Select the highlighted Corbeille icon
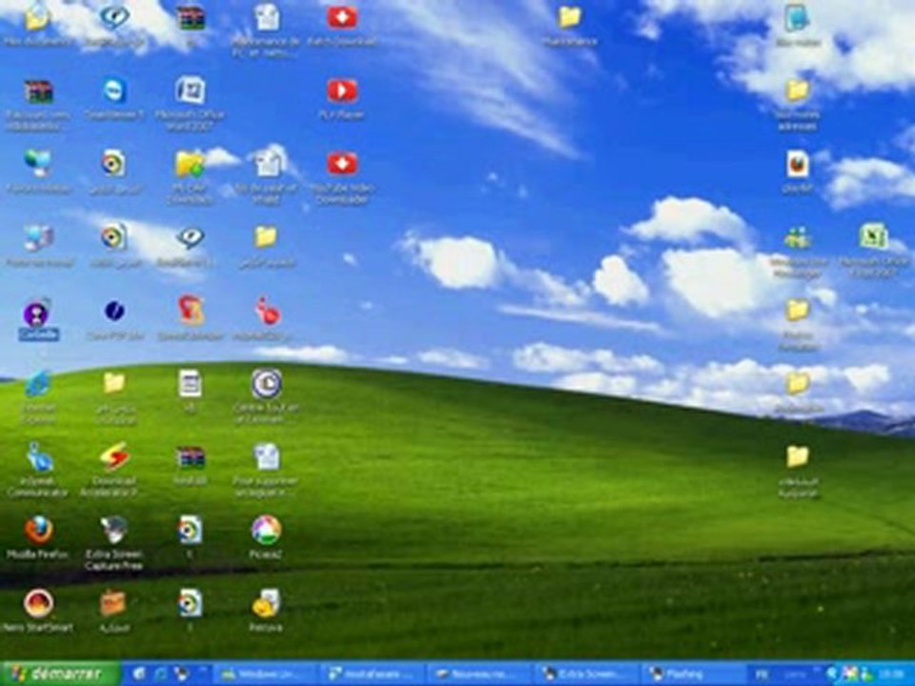 (x=38, y=318)
